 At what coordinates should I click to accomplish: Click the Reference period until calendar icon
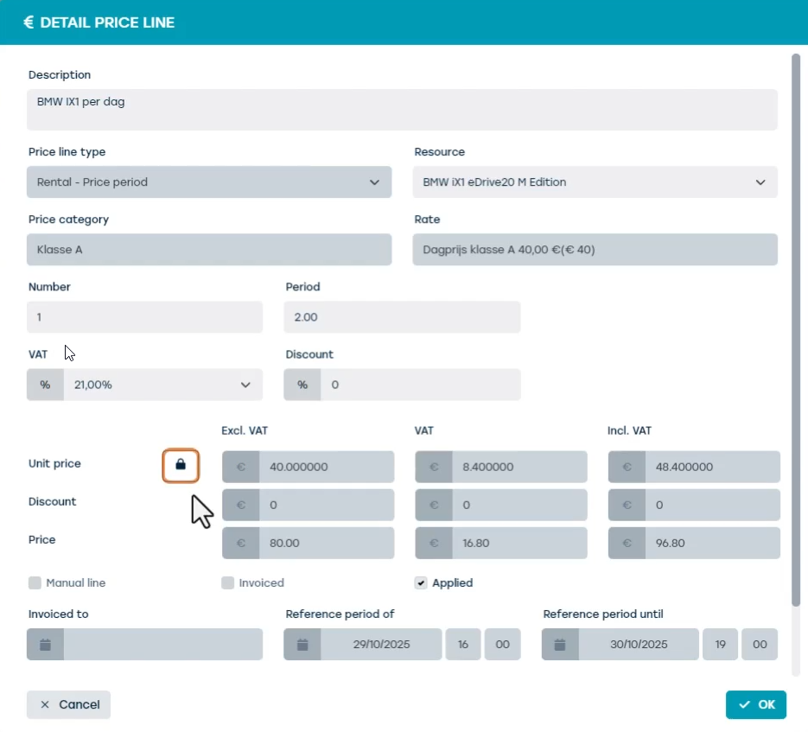560,645
